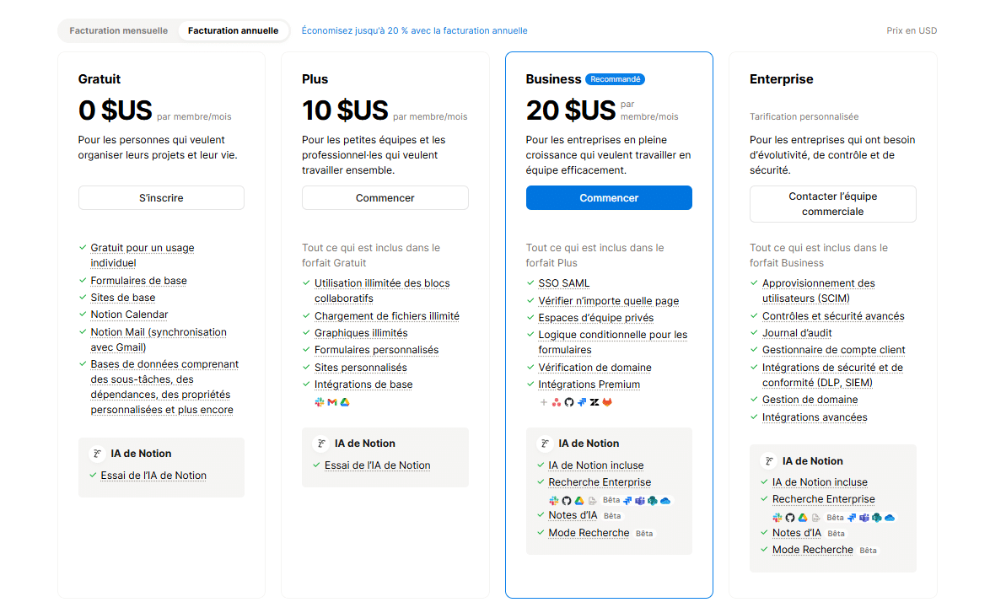Click the Notion AI icon in the Gratuit card
Screen dimensions: 990x613
pyautogui.click(x=97, y=454)
